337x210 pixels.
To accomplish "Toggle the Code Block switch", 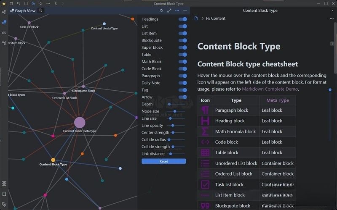I will click(x=183, y=68).
